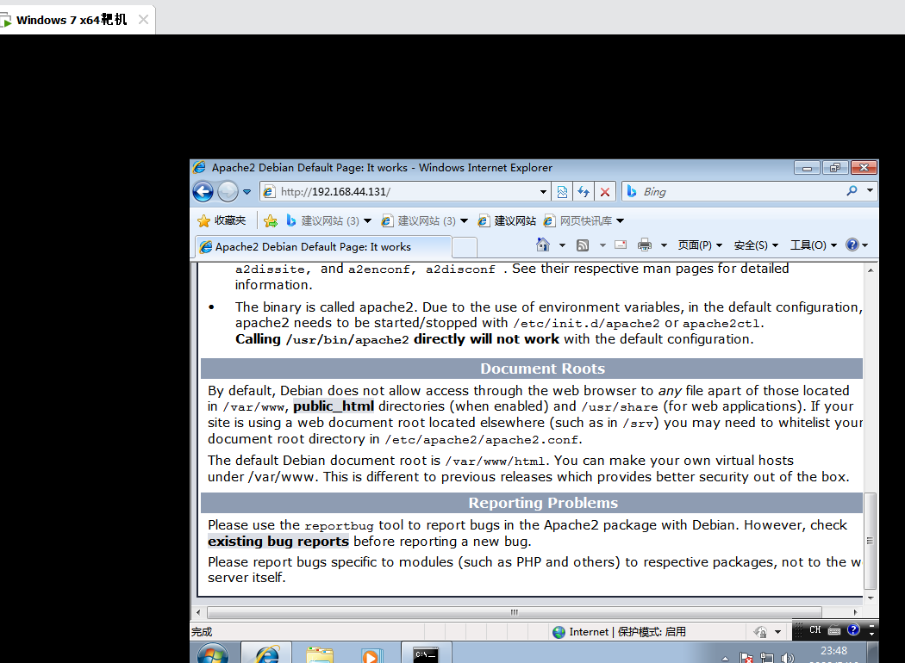Click vertical scrollbar up arrow
This screenshot has height=663, width=905.
point(871,270)
